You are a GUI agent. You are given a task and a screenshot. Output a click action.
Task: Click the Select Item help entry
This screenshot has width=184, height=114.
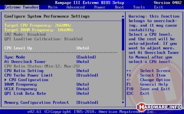153,75
